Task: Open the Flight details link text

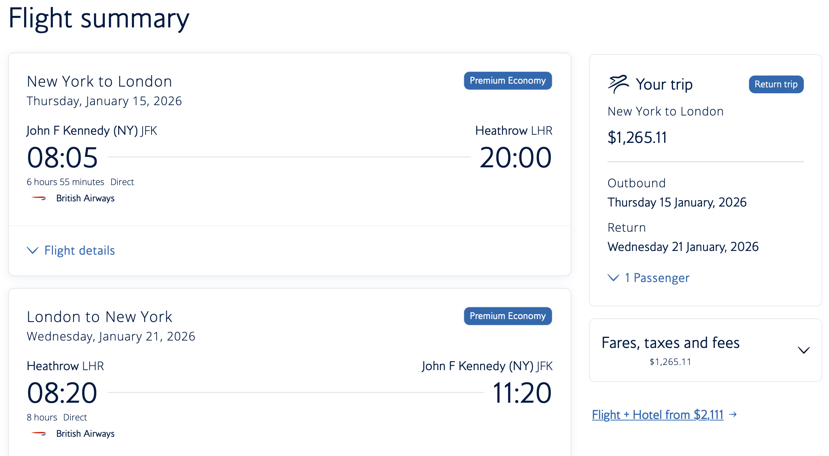Action: tap(80, 251)
